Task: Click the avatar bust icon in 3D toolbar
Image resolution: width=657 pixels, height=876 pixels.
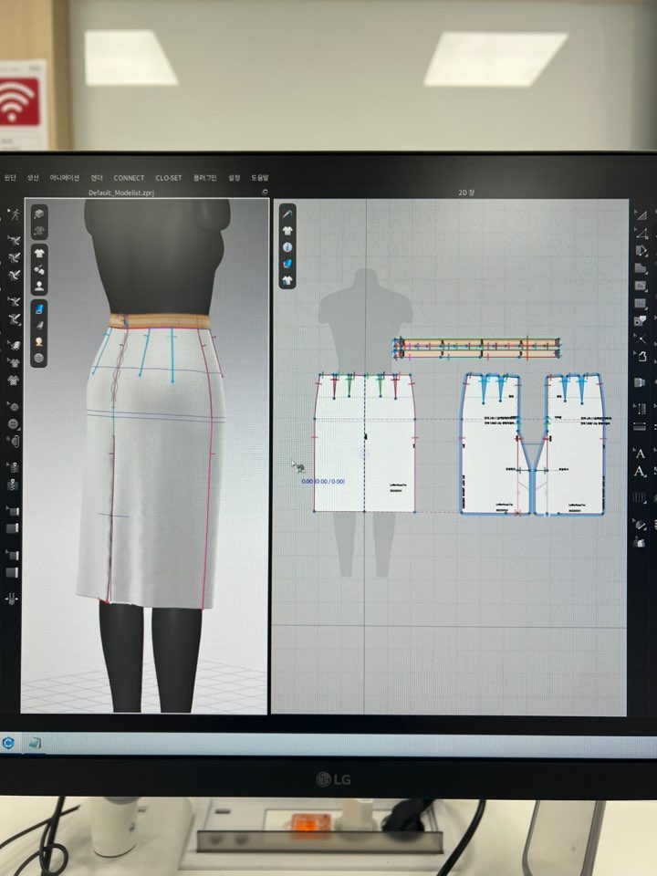Action: coord(40,286)
